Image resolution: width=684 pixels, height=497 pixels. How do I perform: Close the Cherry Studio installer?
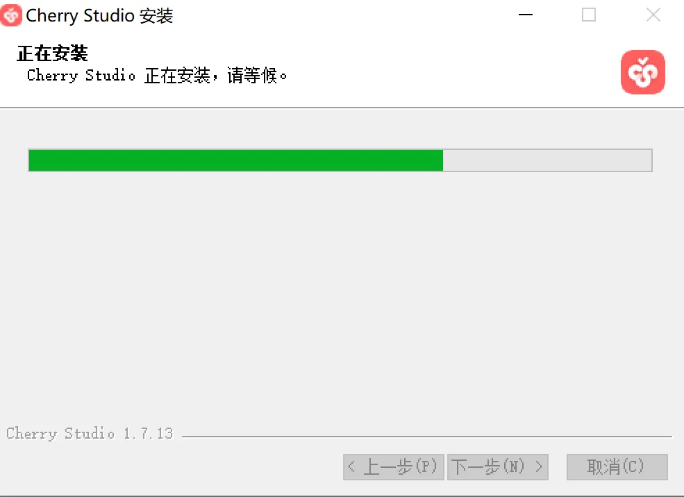pos(653,15)
